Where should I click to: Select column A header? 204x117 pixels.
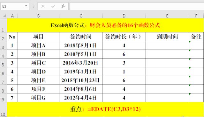(x=12, y=16)
